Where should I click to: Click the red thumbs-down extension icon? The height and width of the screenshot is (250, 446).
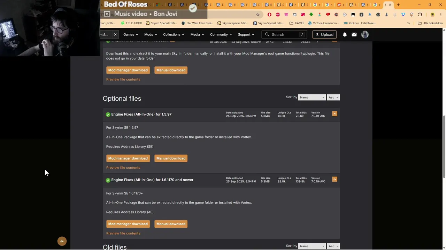pos(328,15)
